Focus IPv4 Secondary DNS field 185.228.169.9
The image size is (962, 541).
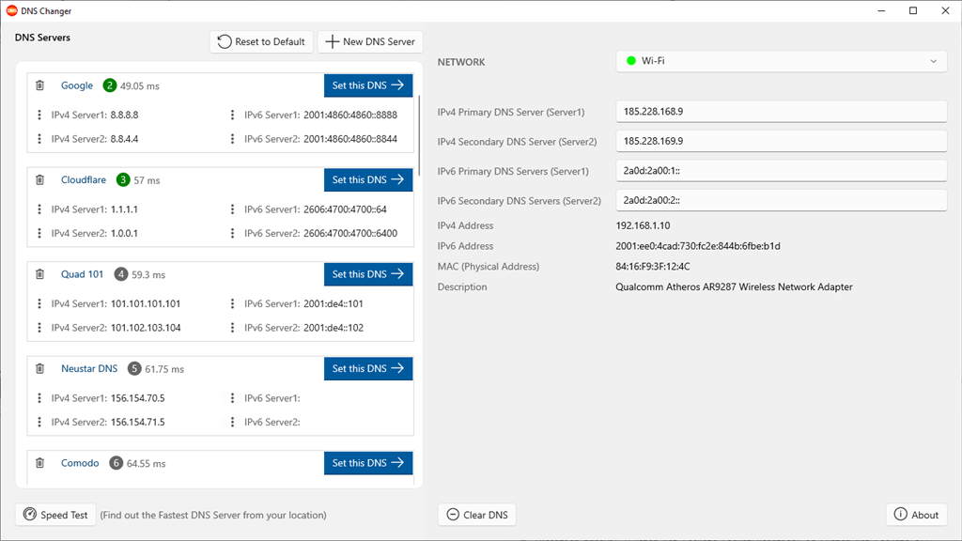[x=781, y=141]
